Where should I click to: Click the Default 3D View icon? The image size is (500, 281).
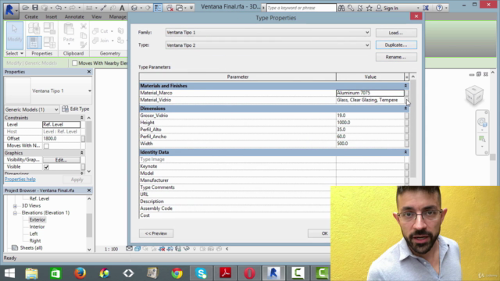click(x=134, y=8)
